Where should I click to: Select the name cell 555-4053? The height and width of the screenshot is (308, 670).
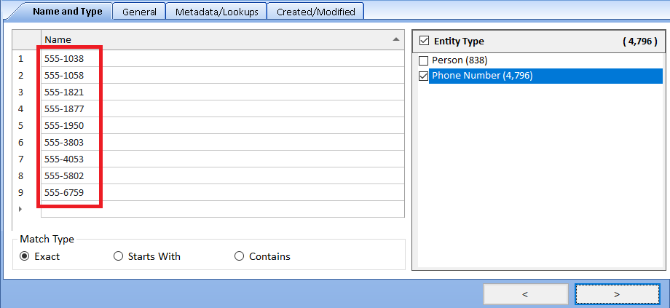223,159
